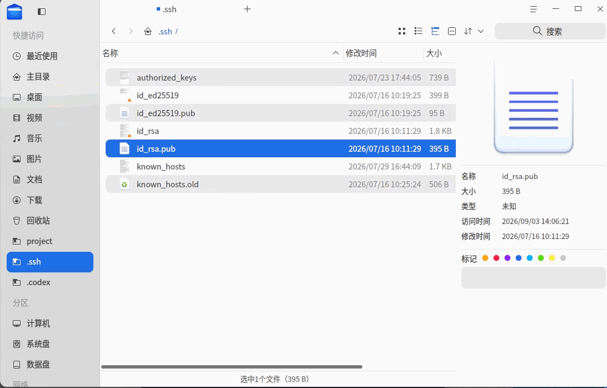Image resolution: width=607 pixels, height=388 pixels.
Task: Open 文档 in sidebar
Action: pyautogui.click(x=50, y=180)
